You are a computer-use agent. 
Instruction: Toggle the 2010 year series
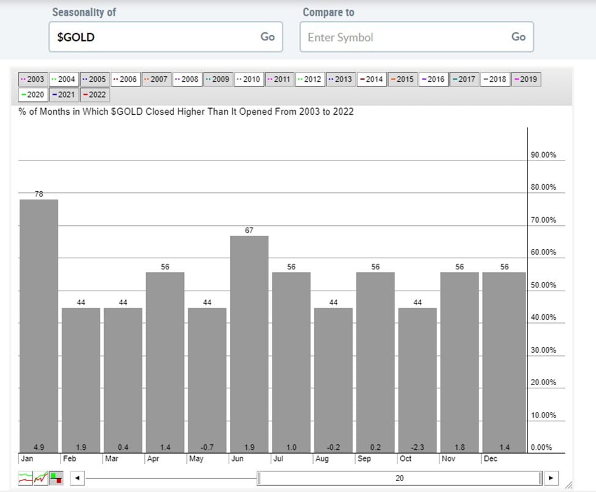pos(249,79)
